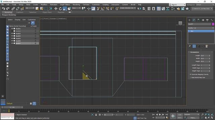Hide Box007 with its eye icon
The width and height of the screenshot is (215, 120).
point(12,43)
